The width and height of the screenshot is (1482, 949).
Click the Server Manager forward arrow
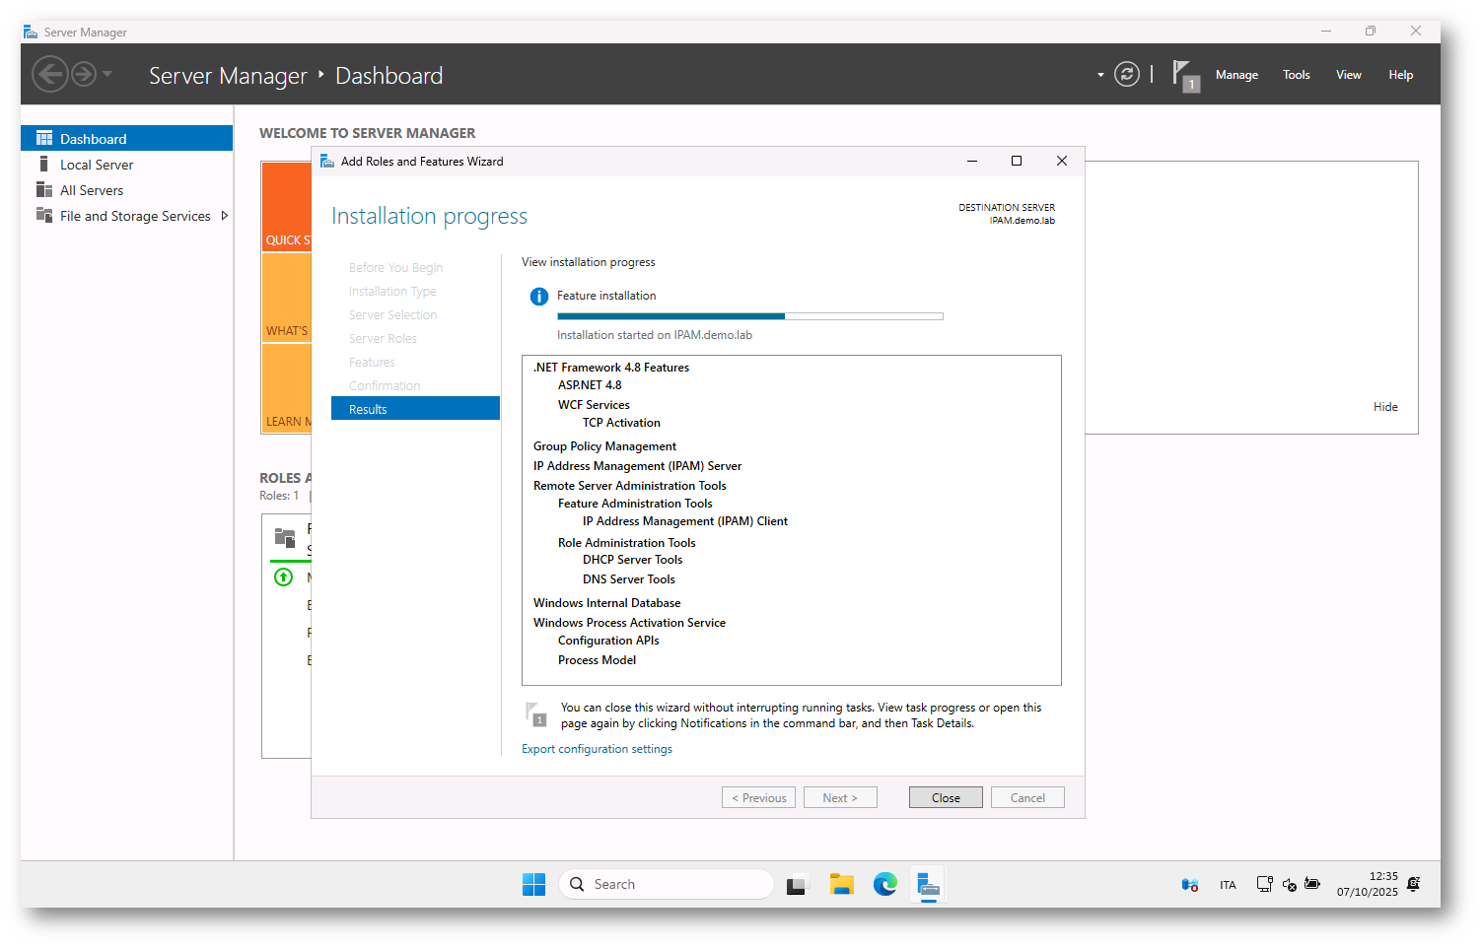coord(84,74)
